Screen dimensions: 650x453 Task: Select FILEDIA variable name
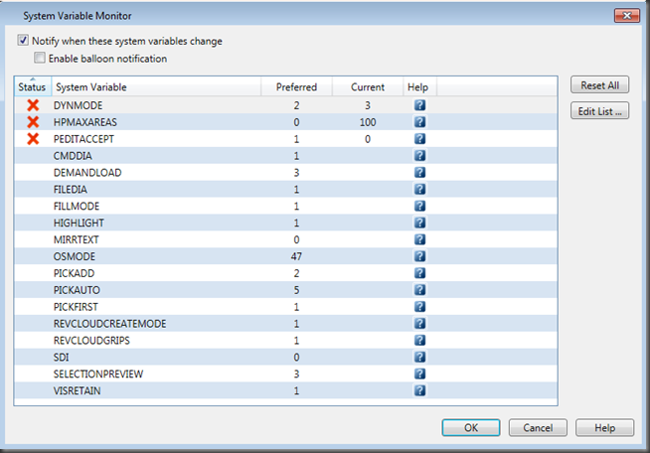click(70, 189)
